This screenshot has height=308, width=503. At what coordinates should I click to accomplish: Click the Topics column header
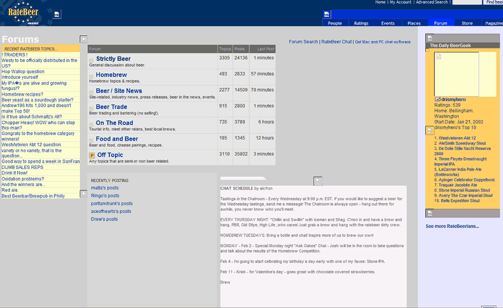click(x=225, y=49)
